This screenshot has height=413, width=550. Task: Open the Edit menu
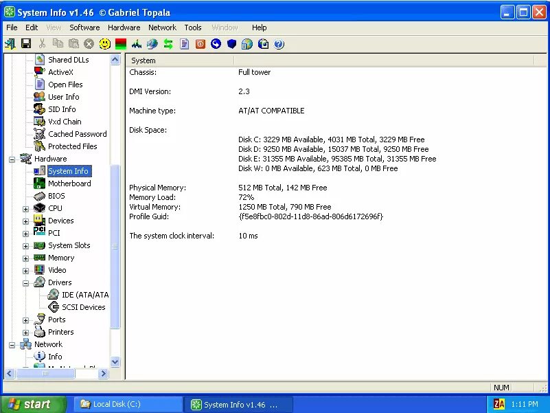[31, 27]
